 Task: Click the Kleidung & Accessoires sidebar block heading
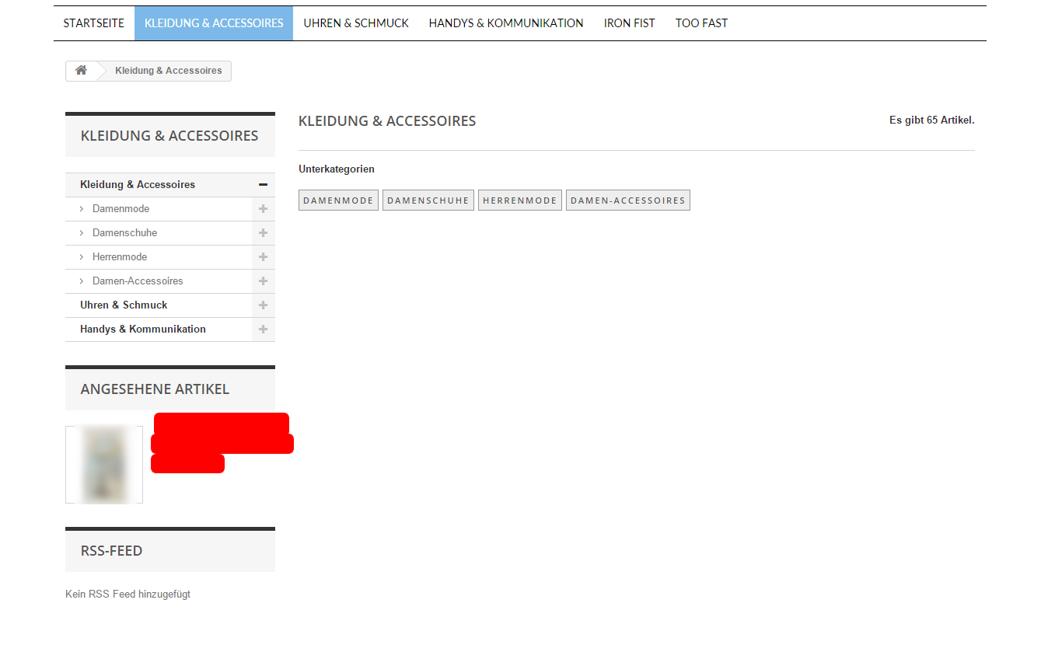click(x=169, y=136)
